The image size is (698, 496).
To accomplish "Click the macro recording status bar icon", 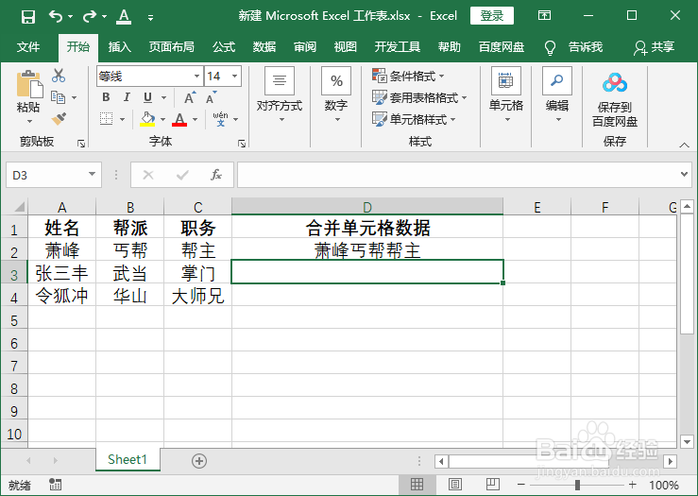I will (x=55, y=485).
